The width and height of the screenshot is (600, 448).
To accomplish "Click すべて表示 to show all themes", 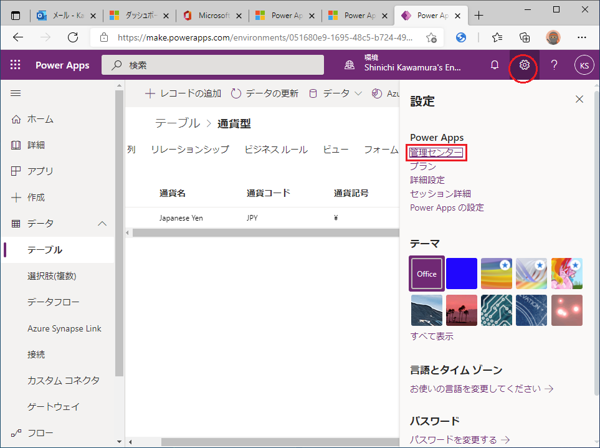I will [432, 336].
